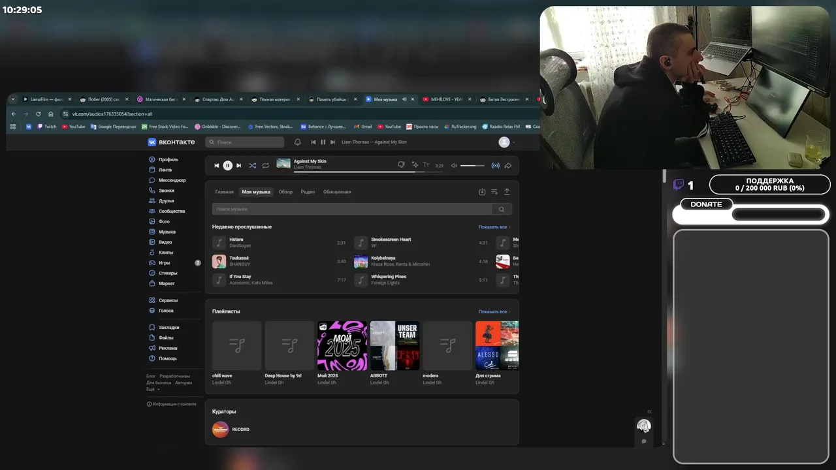Open the Обновления tab
The height and width of the screenshot is (470, 836).
tap(337, 192)
